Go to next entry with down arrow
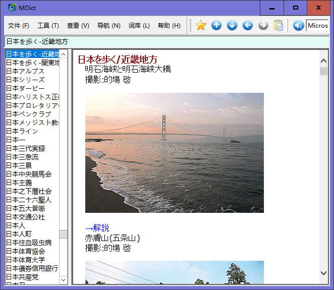The image size is (334, 290). [232, 25]
